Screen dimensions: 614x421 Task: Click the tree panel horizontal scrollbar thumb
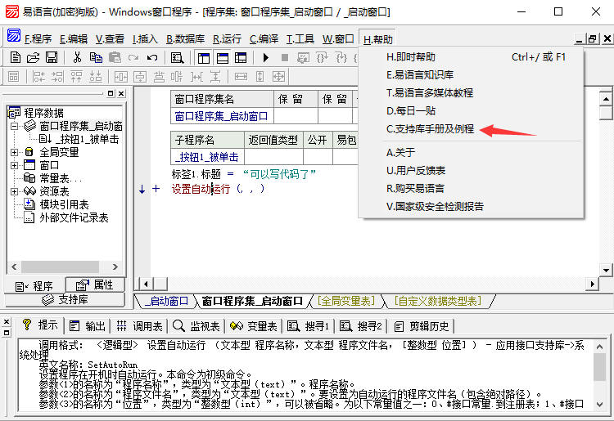tap(61, 267)
